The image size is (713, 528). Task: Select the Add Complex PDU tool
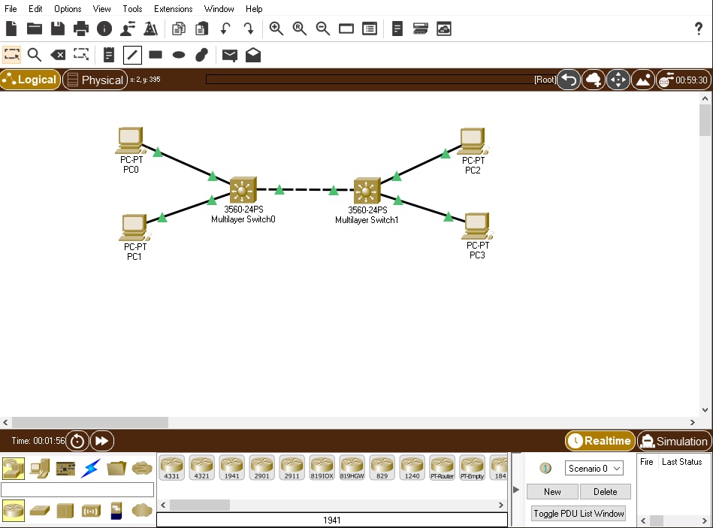tap(253, 54)
